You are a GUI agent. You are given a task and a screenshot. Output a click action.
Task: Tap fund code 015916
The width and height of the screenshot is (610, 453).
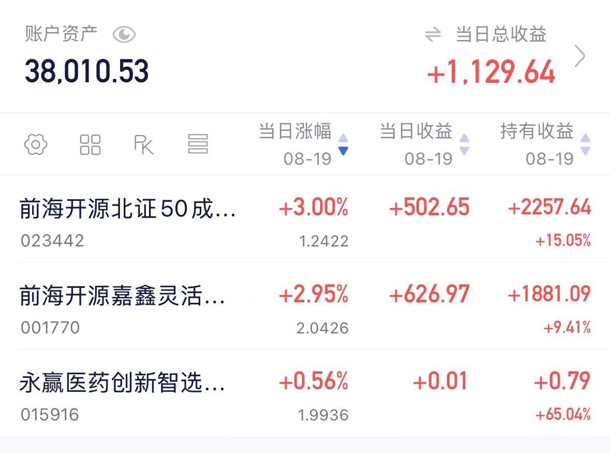coord(50,415)
